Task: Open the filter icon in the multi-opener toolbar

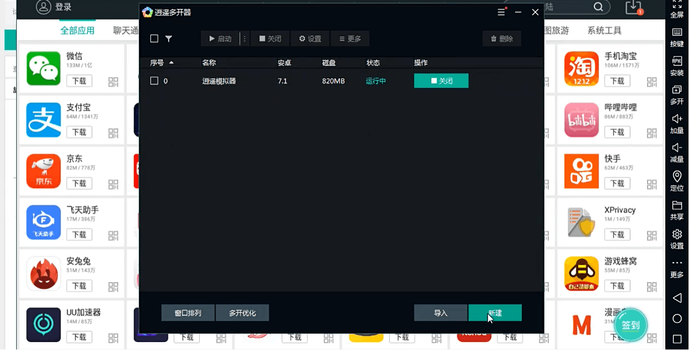Action: (x=169, y=38)
